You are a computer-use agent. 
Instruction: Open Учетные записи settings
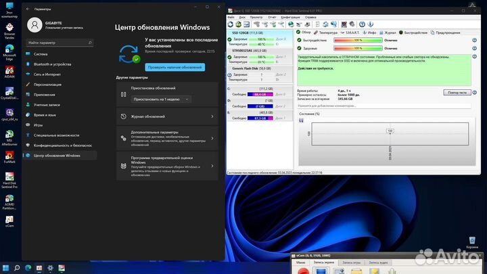[60, 105]
